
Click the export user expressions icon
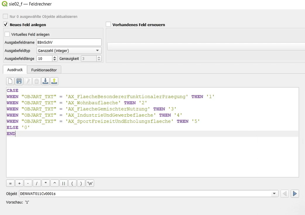pyautogui.click(x=54, y=81)
